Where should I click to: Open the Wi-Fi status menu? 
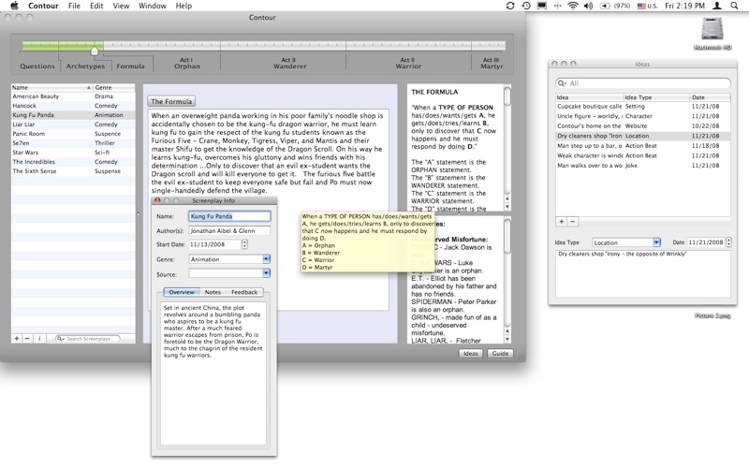[572, 6]
